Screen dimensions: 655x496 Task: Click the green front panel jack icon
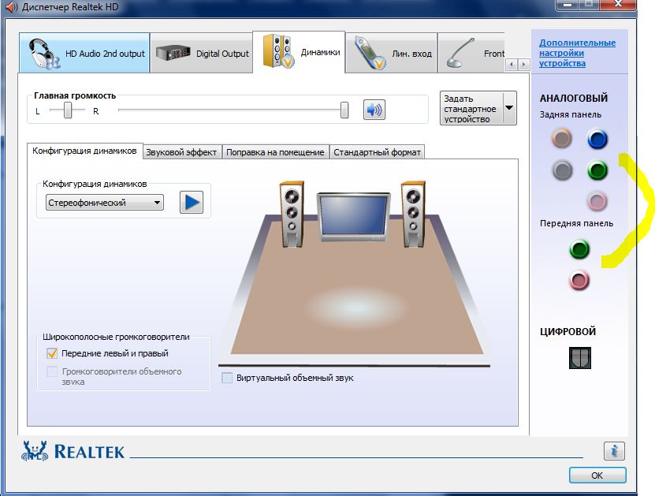[579, 250]
